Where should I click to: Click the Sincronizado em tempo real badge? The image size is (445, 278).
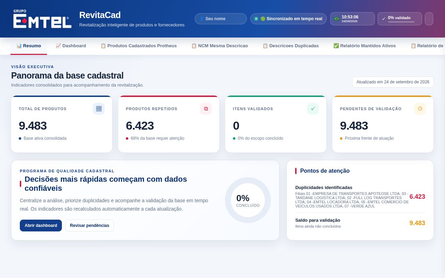[x=289, y=19]
